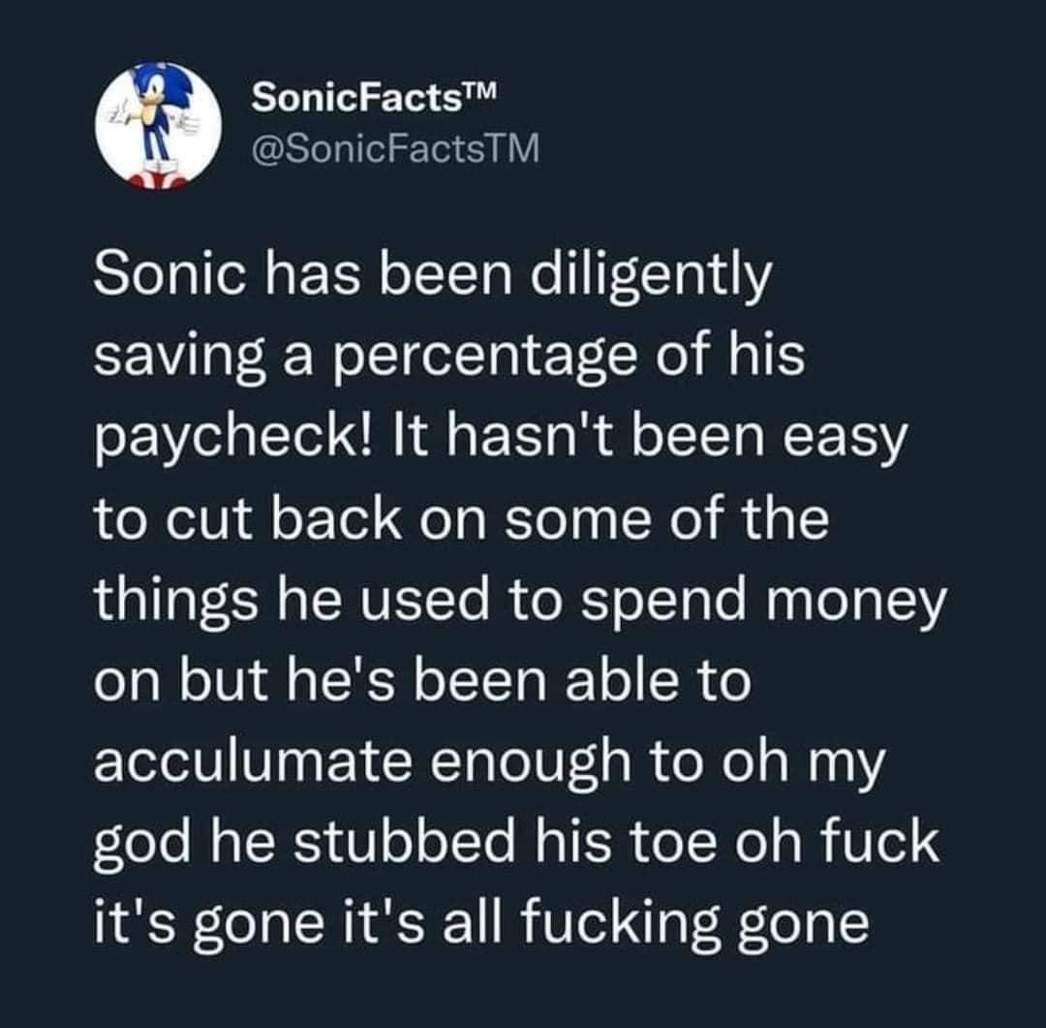
Task: Open the SonicFacts profile avatar picture
Action: [x=158, y=127]
